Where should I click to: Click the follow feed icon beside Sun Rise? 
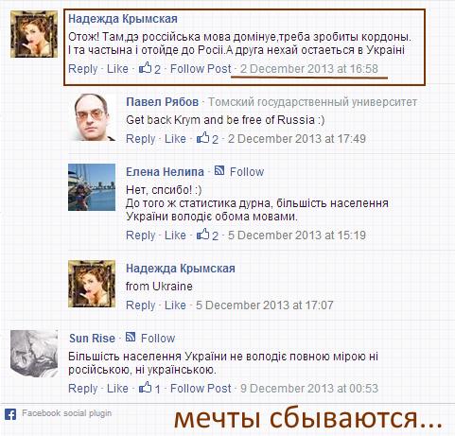[131, 337]
